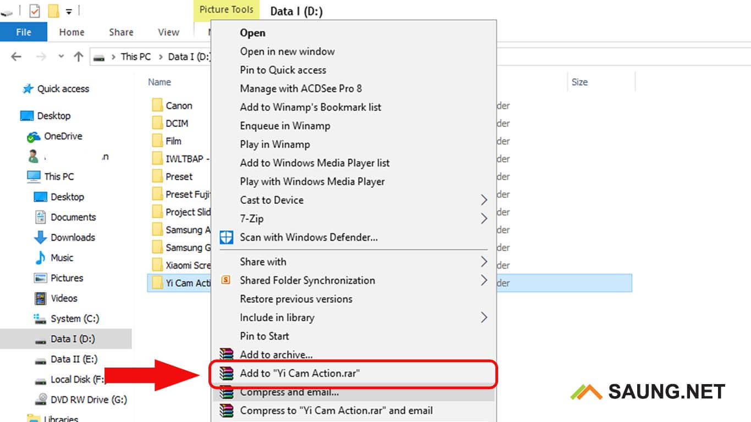Choose Manage with ACDSee Pro 8
751x422 pixels.
[x=301, y=88]
